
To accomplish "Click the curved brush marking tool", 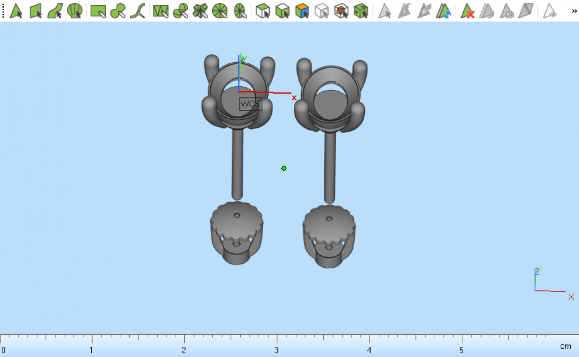I will point(138,11).
